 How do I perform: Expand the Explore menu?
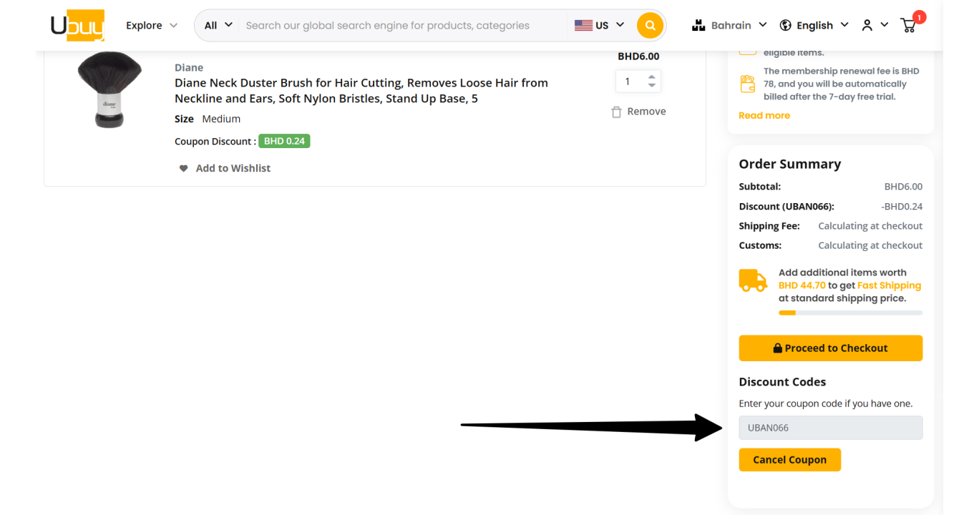[152, 25]
